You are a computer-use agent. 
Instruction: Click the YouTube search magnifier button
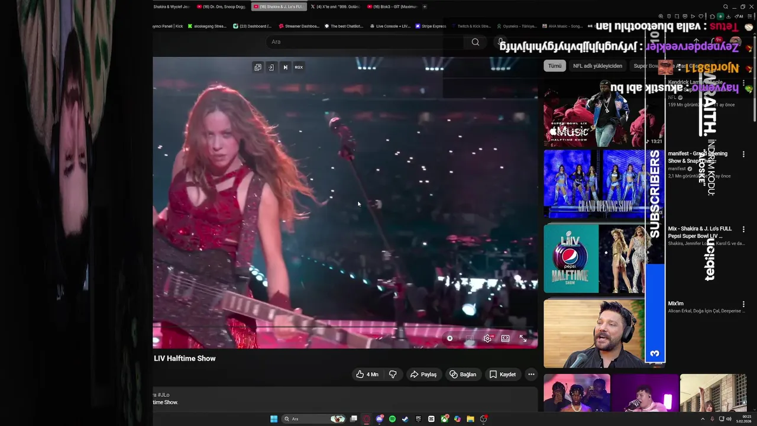[x=475, y=42]
